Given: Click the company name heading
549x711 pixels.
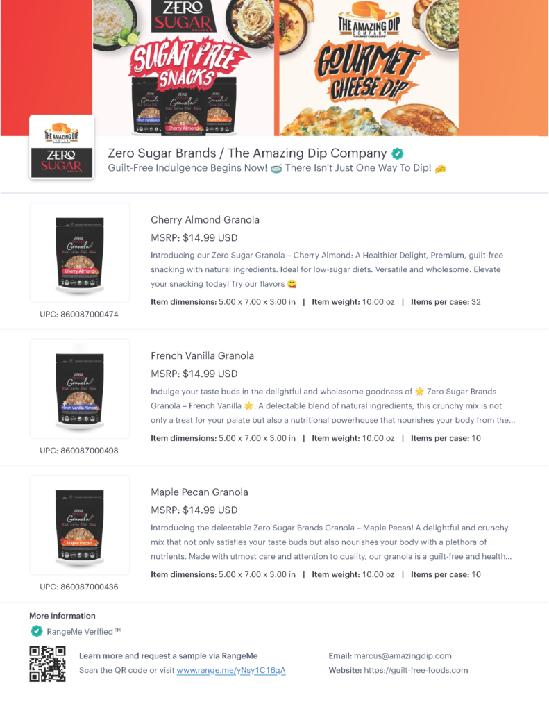Looking at the screenshot, I should click(247, 153).
